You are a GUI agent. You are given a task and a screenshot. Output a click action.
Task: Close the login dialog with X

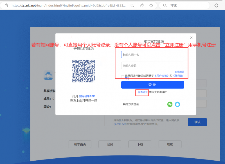pyautogui.click(x=191, y=38)
